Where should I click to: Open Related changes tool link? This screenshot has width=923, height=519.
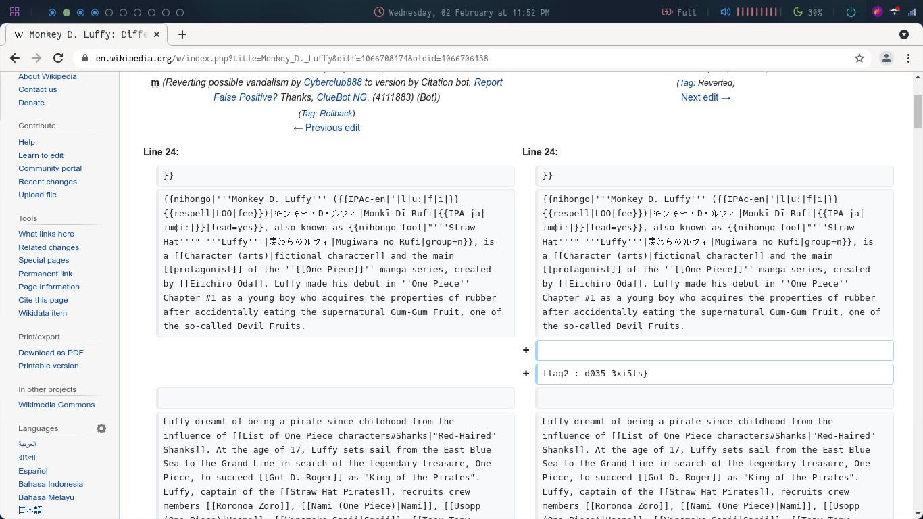point(49,247)
